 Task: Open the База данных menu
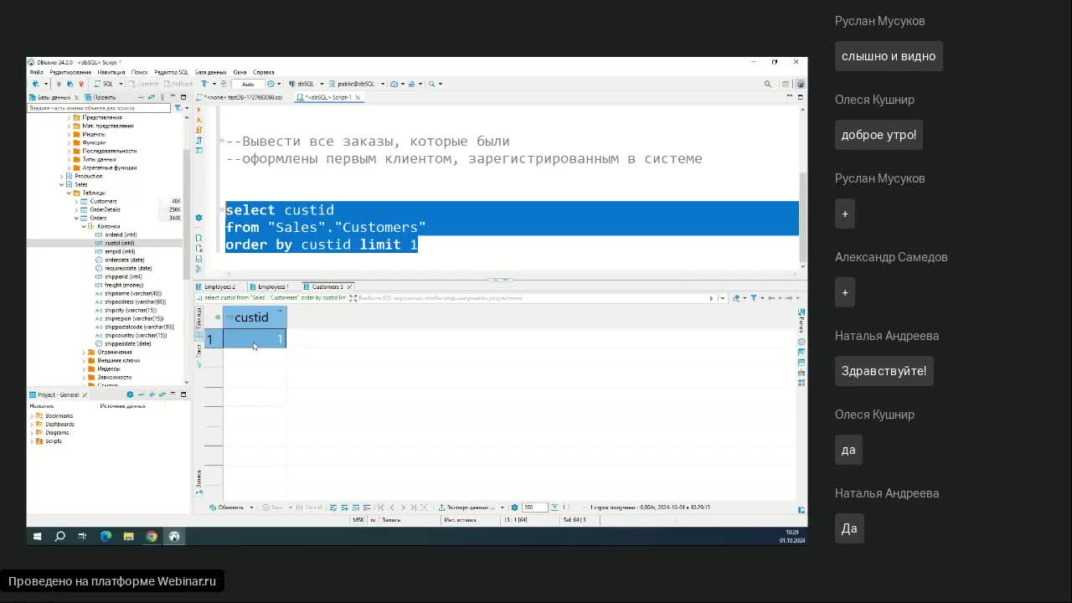pyautogui.click(x=211, y=72)
